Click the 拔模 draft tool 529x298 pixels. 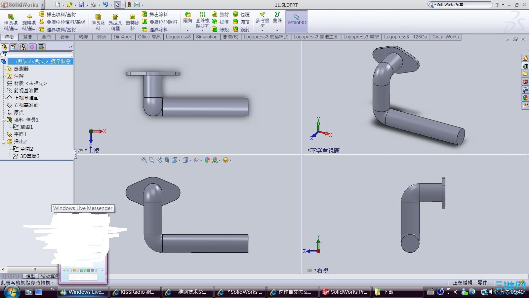[x=221, y=22]
